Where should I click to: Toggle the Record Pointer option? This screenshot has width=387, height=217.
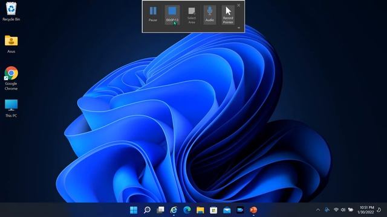228,14
